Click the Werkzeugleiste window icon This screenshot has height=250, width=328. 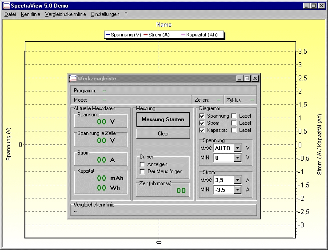[73, 79]
